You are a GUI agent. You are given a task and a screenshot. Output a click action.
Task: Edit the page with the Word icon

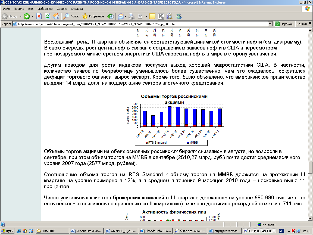(140, 16)
